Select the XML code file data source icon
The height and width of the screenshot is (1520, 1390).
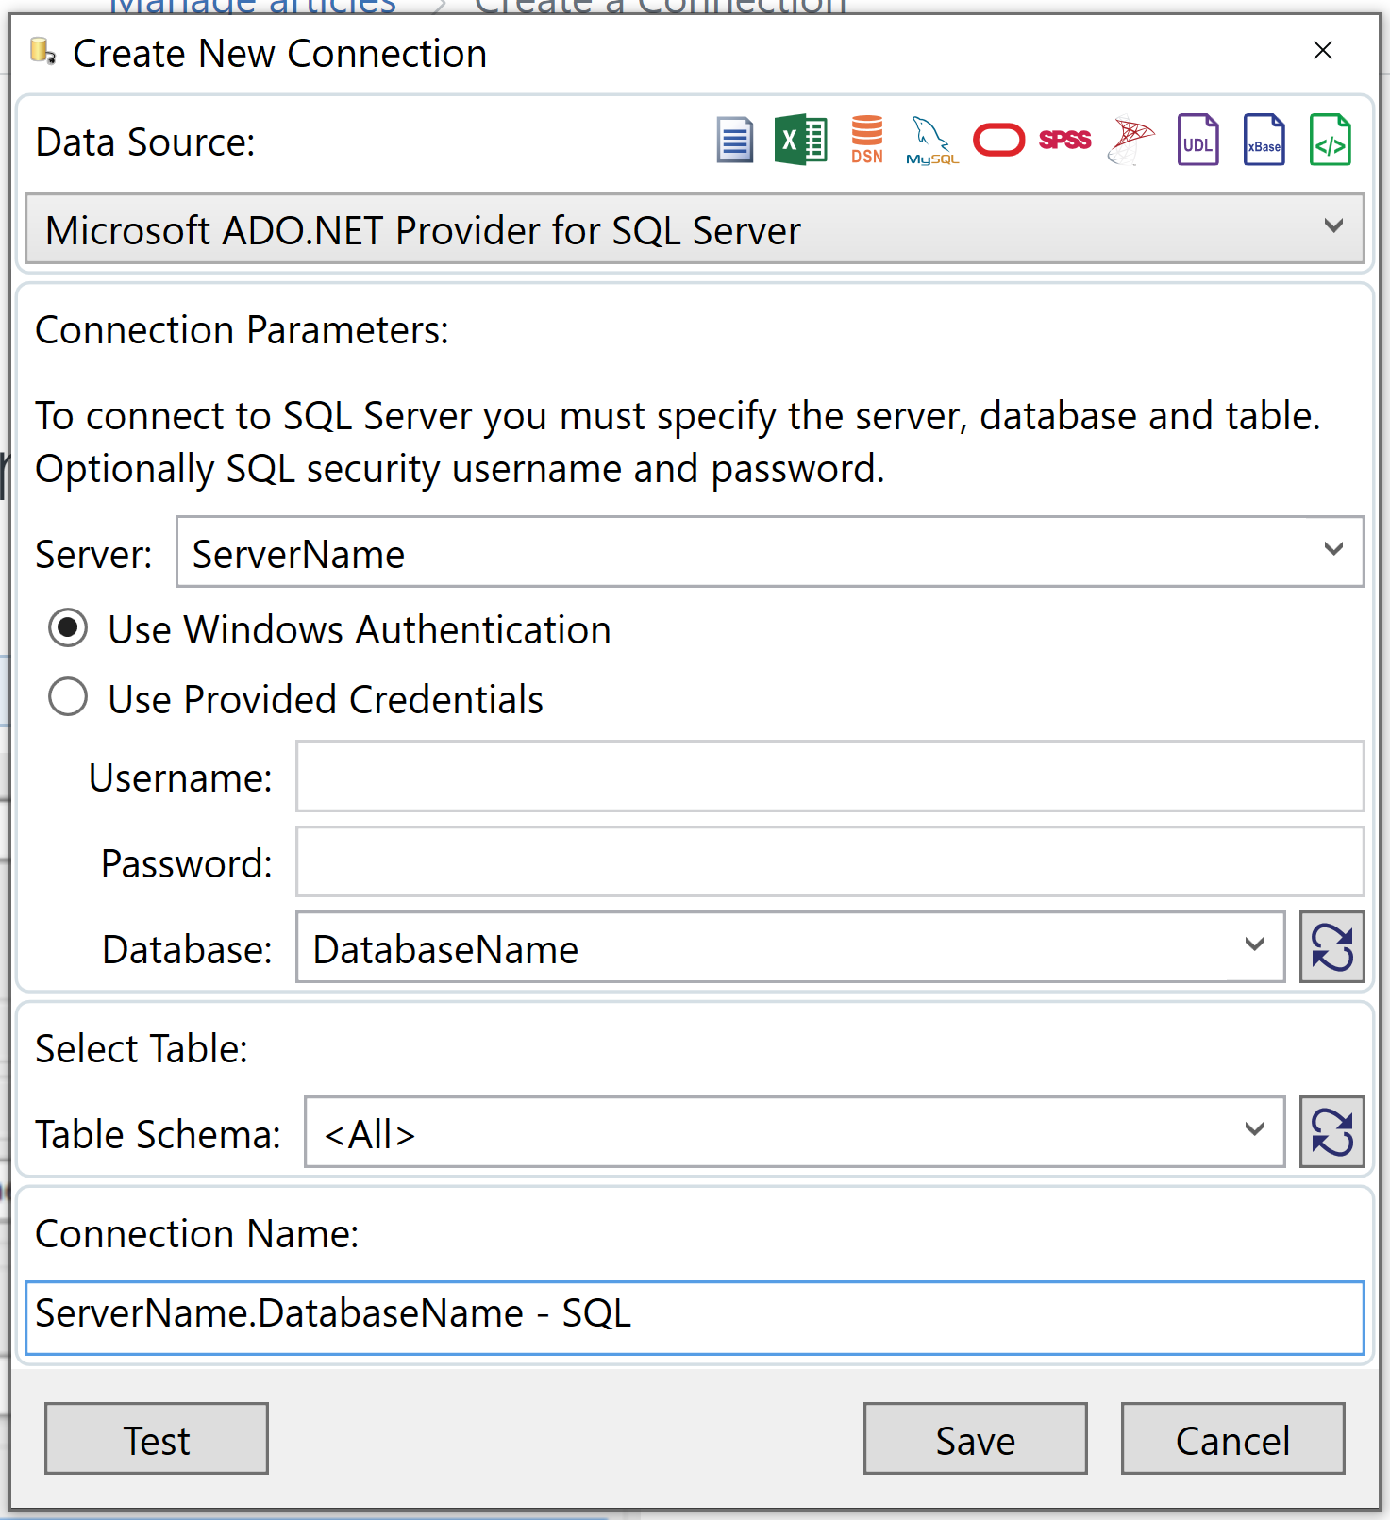pos(1330,141)
